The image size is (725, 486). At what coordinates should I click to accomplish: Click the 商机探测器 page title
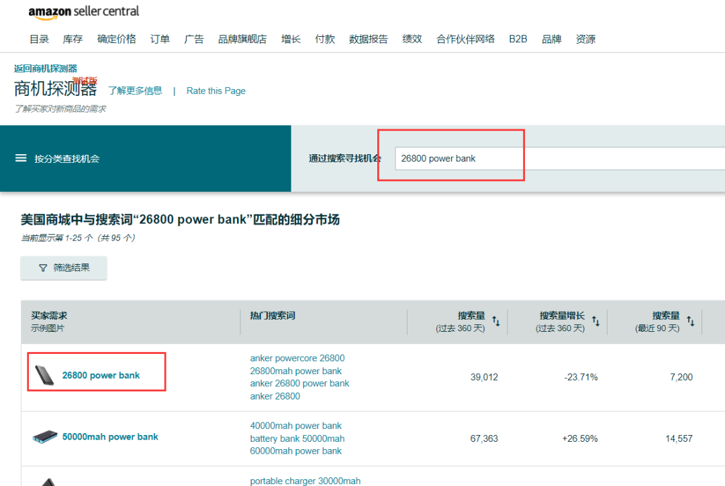tap(56, 88)
